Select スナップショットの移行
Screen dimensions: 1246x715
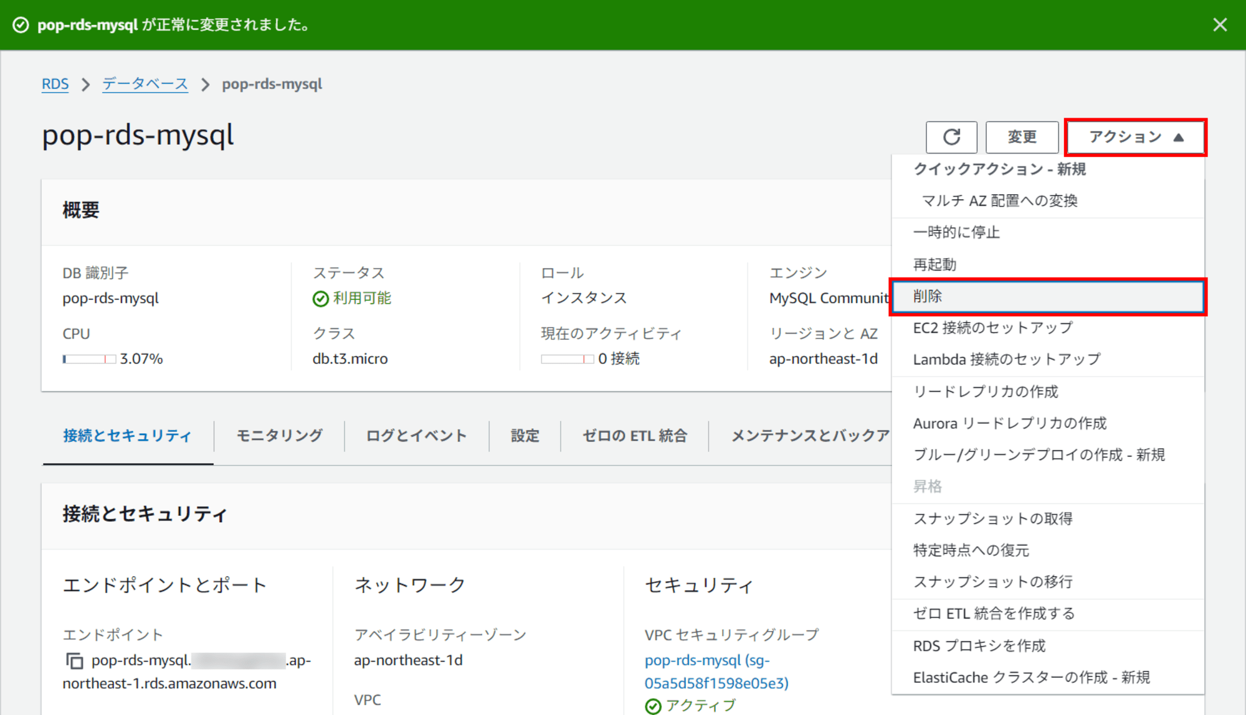click(x=1048, y=582)
